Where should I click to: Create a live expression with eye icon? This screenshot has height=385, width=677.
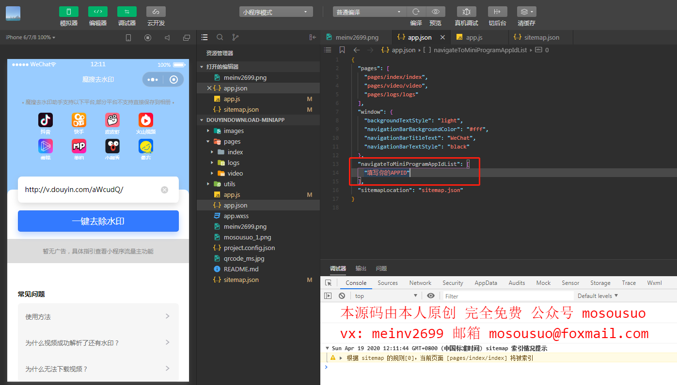431,296
